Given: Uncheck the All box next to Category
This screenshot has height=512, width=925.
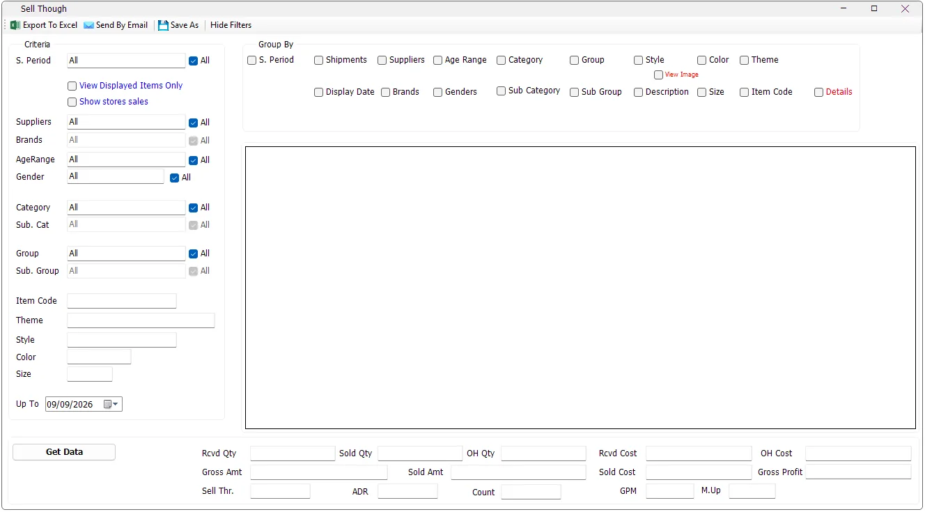Looking at the screenshot, I should tap(194, 208).
